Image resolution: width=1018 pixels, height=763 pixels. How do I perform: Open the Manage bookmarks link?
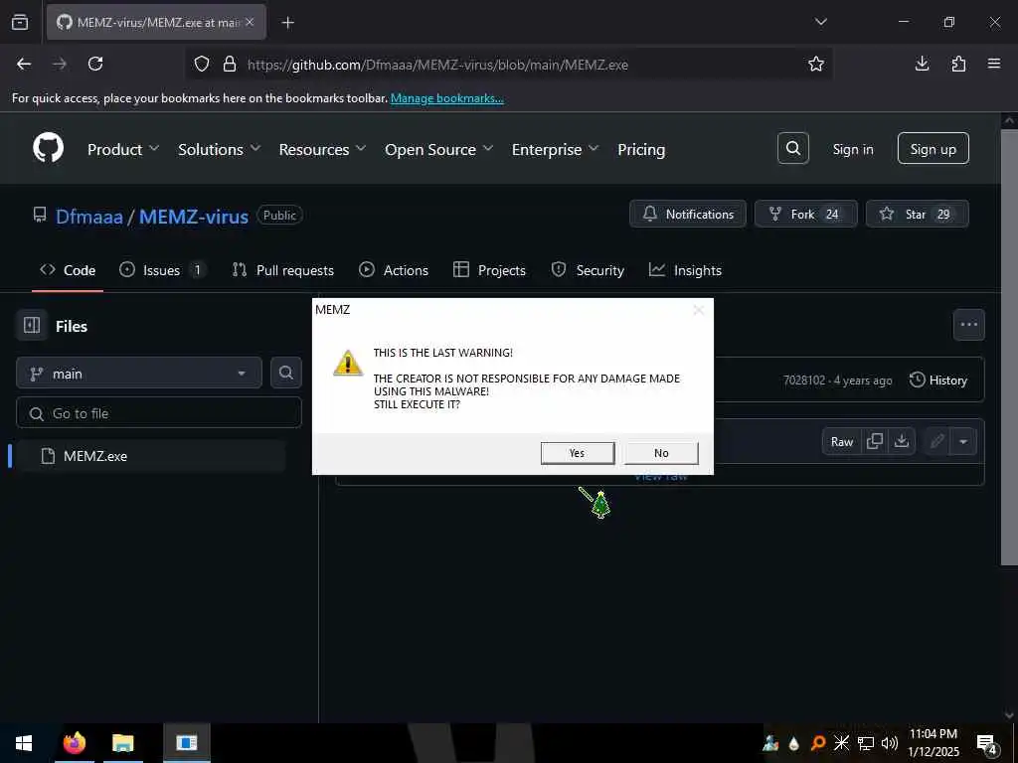(446, 98)
